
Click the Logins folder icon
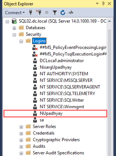(x=28, y=41)
